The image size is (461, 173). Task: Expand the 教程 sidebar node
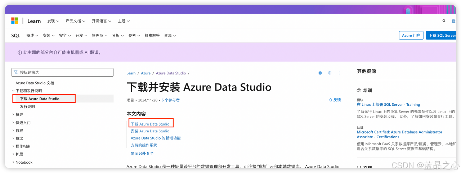point(18,130)
